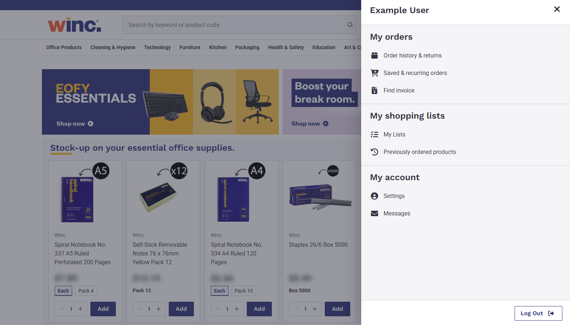Open the Furniture menu
The height and width of the screenshot is (325, 570).
point(190,47)
